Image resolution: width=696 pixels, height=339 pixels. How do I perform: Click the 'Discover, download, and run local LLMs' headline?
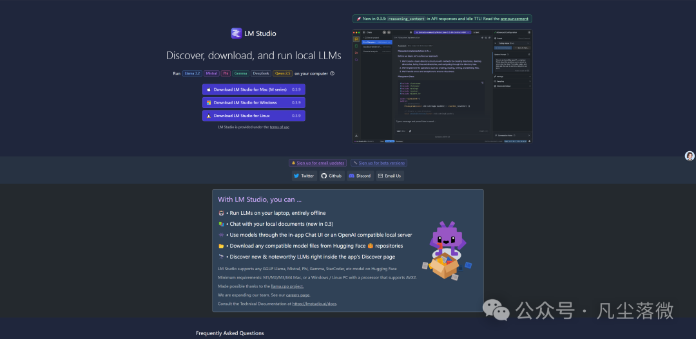(253, 56)
